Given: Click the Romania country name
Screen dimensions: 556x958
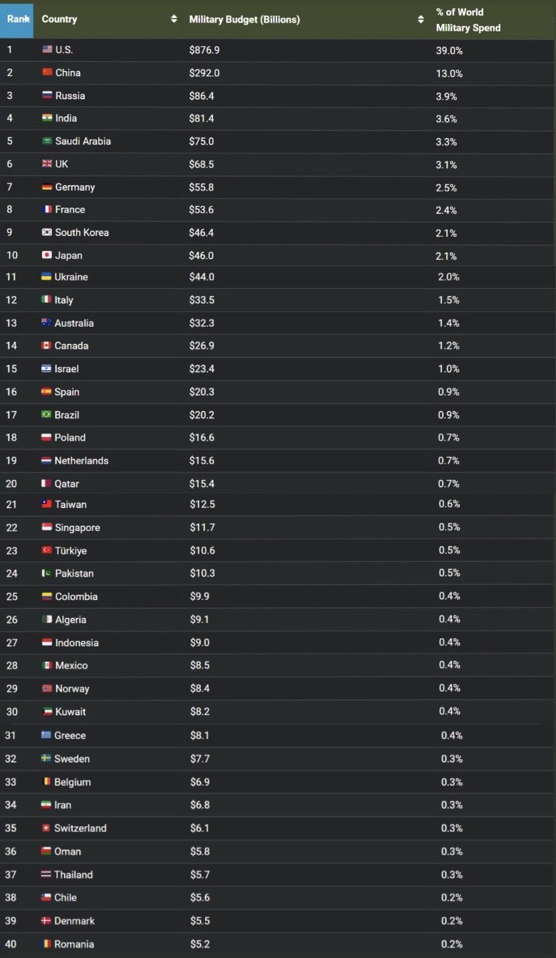Looking at the screenshot, I should click(x=74, y=944).
